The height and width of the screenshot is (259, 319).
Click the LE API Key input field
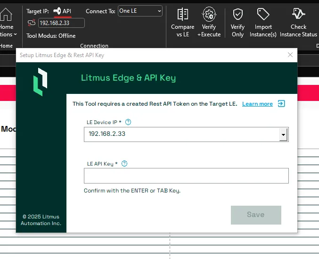pos(186,175)
